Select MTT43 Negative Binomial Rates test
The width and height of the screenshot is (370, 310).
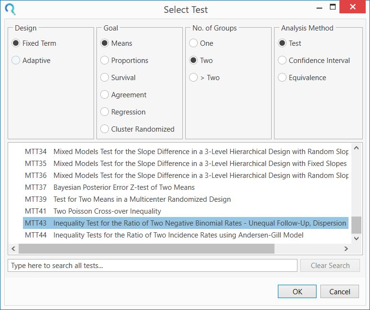click(x=186, y=223)
